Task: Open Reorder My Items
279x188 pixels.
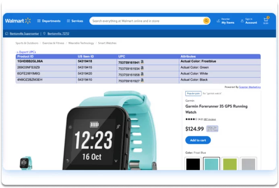Action: [225, 21]
